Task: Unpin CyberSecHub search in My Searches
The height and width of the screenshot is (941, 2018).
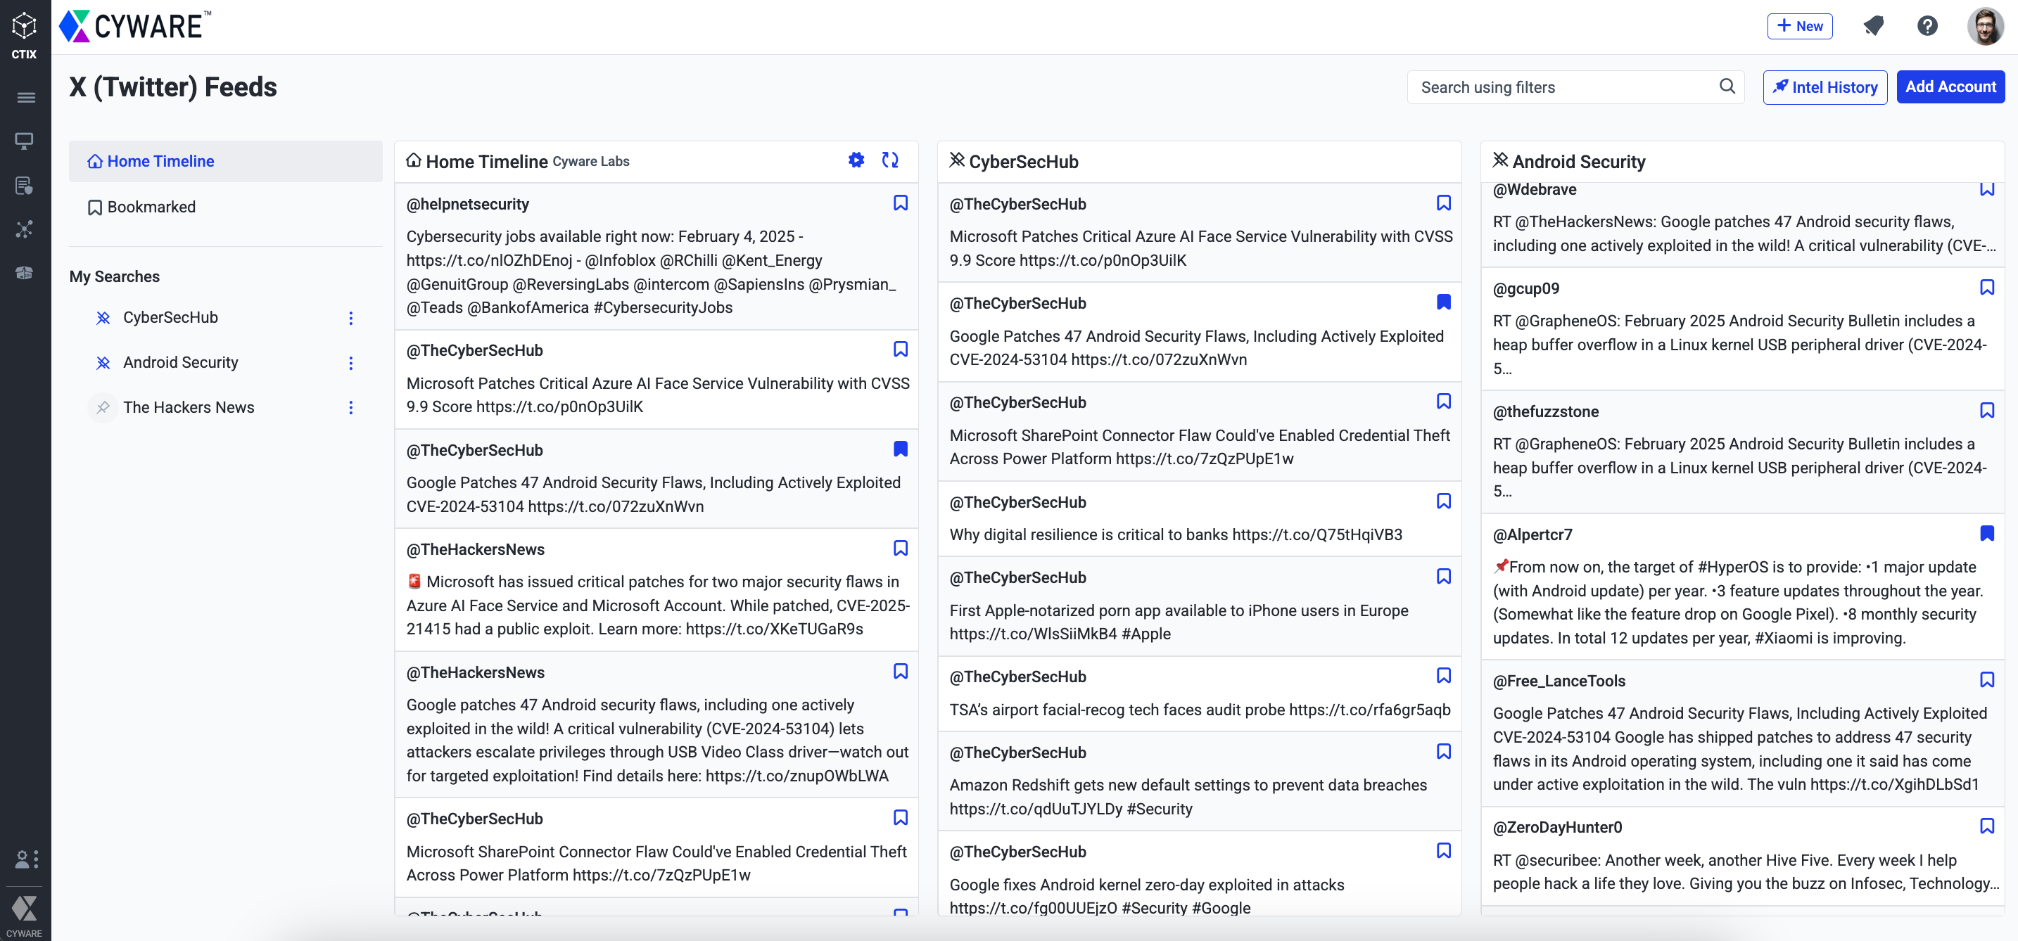Action: coord(103,318)
